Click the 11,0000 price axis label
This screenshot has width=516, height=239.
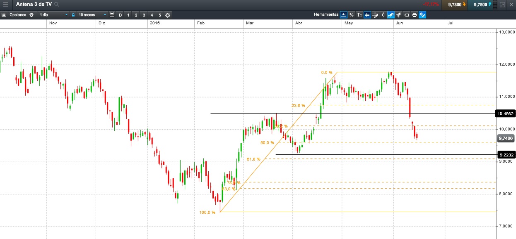tap(507, 97)
